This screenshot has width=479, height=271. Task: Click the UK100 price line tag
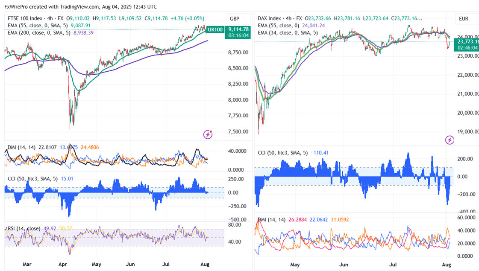[x=215, y=29]
